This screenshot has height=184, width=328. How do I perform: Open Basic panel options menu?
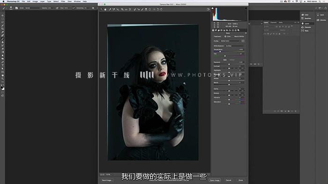[x=246, y=33]
